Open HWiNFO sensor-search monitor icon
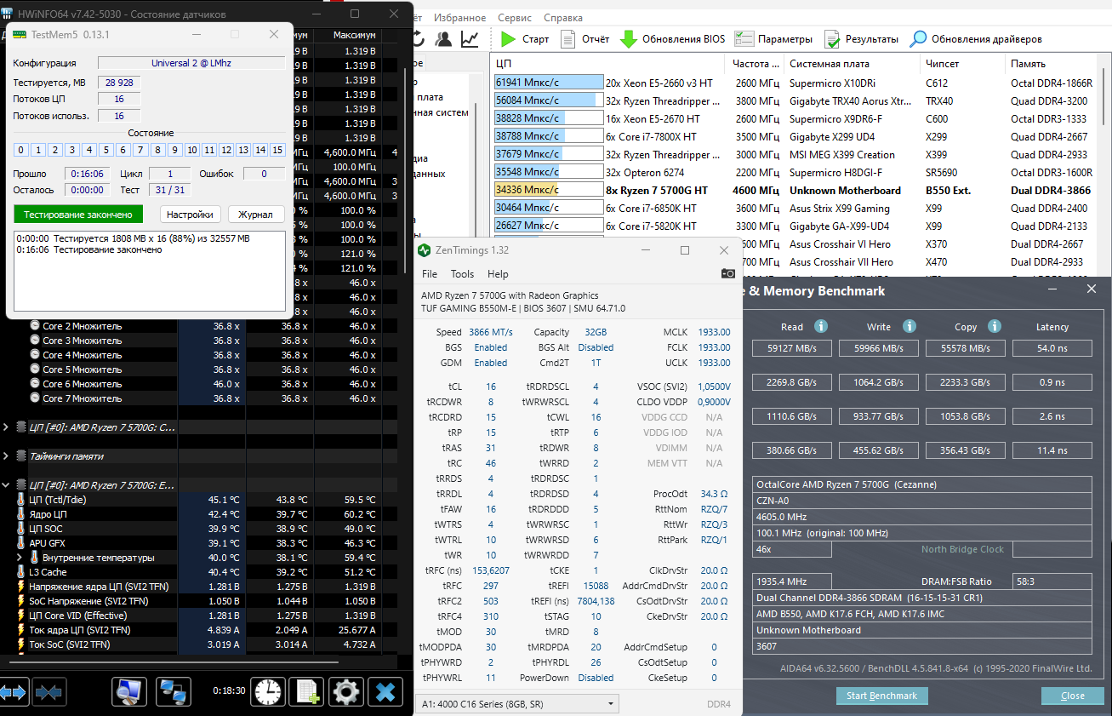The height and width of the screenshot is (716, 1112). [129, 691]
